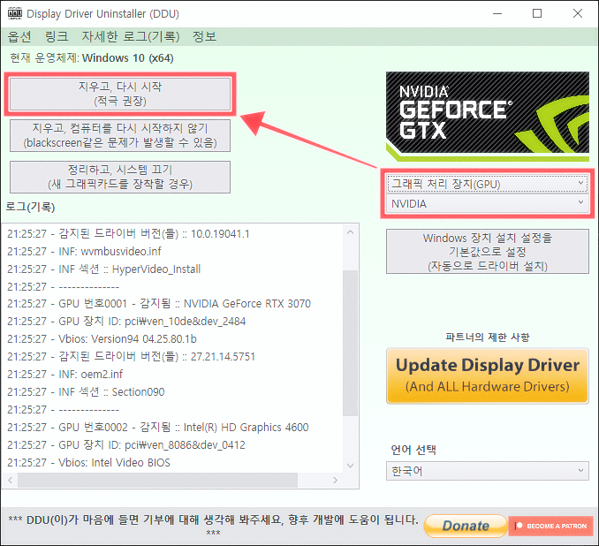Click the 로그(기록) heading
The image size is (599, 546).
pyautogui.click(x=30, y=207)
